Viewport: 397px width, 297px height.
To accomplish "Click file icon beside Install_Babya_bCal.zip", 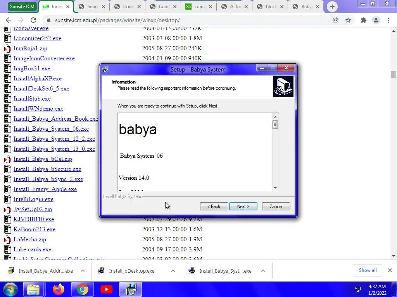I will 8,159.
